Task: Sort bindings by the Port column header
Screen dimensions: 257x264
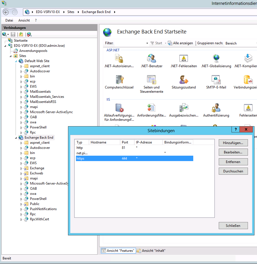Action: (x=127, y=142)
